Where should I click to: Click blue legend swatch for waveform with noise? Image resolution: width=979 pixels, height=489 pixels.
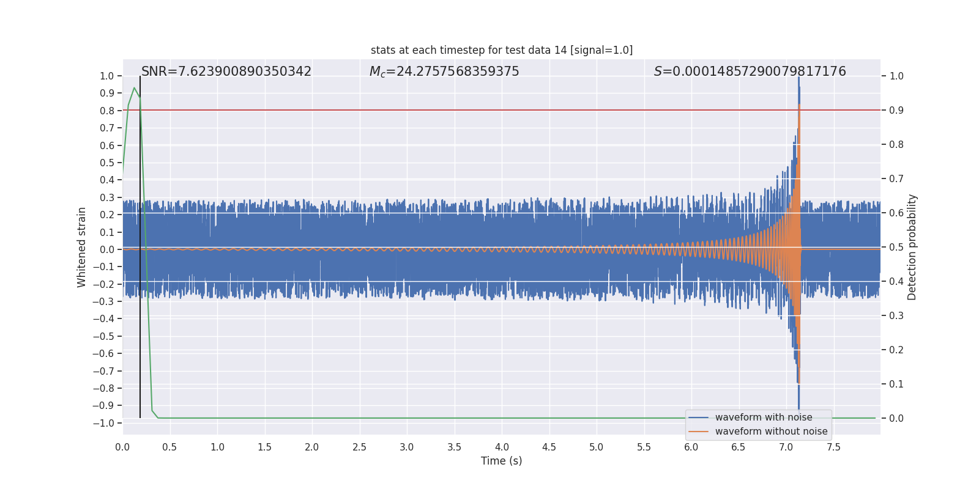(698, 417)
